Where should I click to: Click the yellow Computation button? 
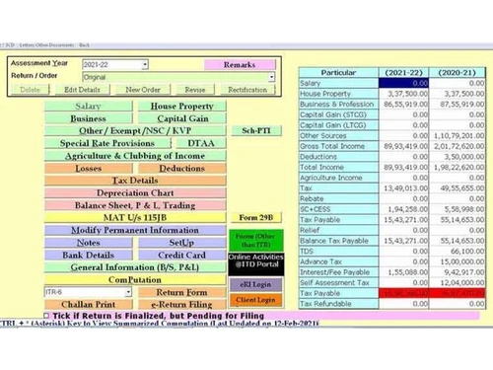(x=135, y=280)
